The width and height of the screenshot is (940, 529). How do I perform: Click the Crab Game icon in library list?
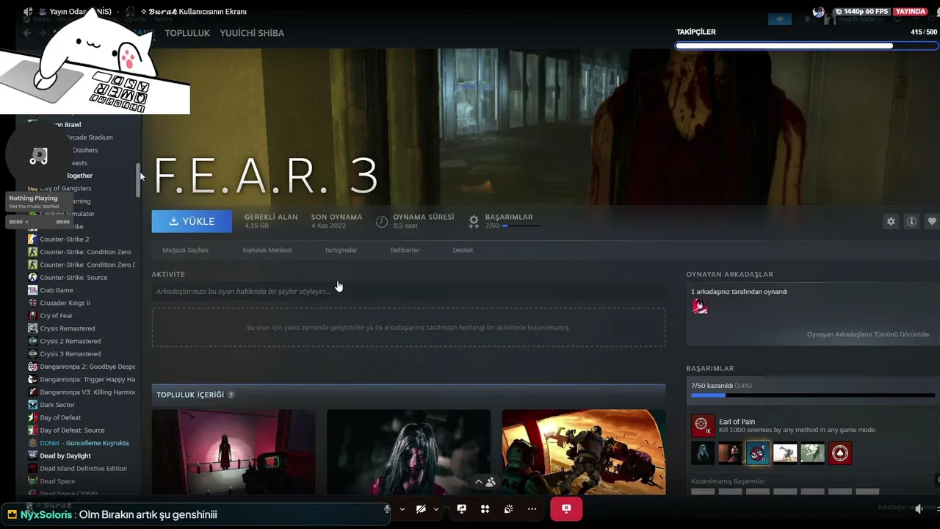32,290
